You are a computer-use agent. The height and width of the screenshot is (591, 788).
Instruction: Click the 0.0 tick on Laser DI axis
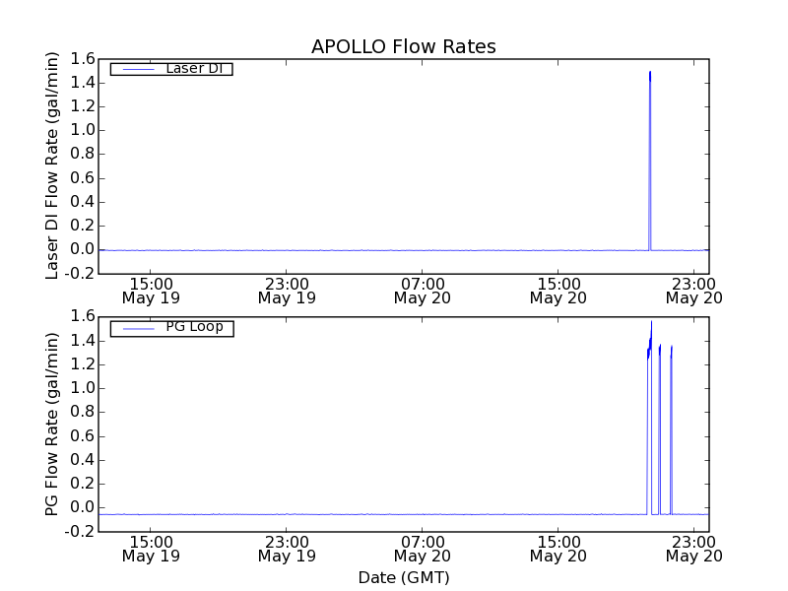click(x=83, y=250)
